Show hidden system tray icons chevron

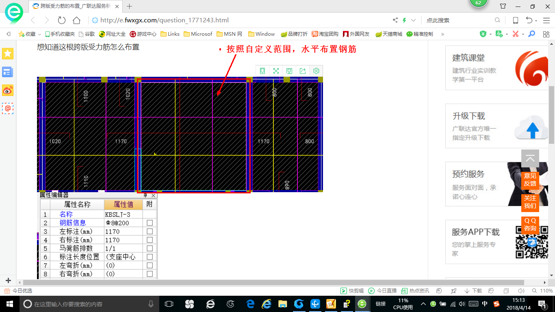[423, 304]
